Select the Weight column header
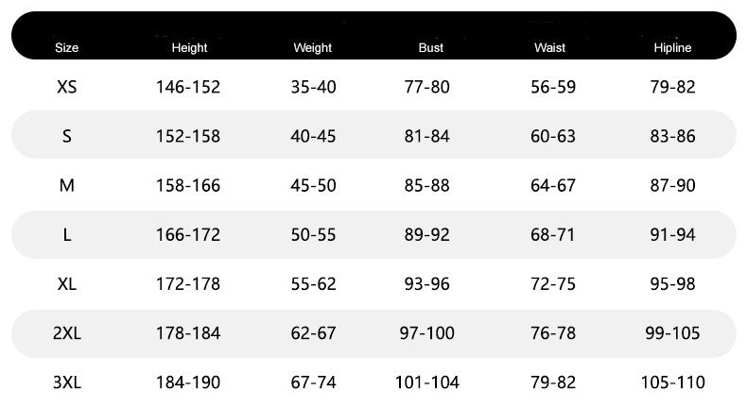 point(313,47)
